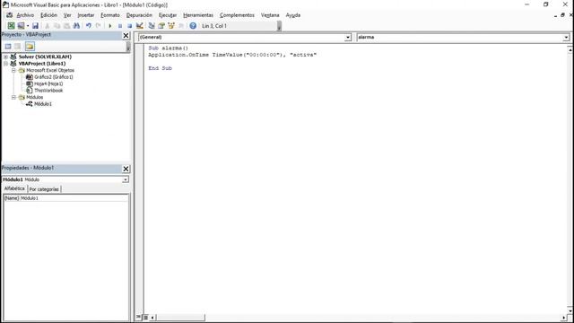
Task: Open the (General) object dropdown
Action: (x=348, y=38)
